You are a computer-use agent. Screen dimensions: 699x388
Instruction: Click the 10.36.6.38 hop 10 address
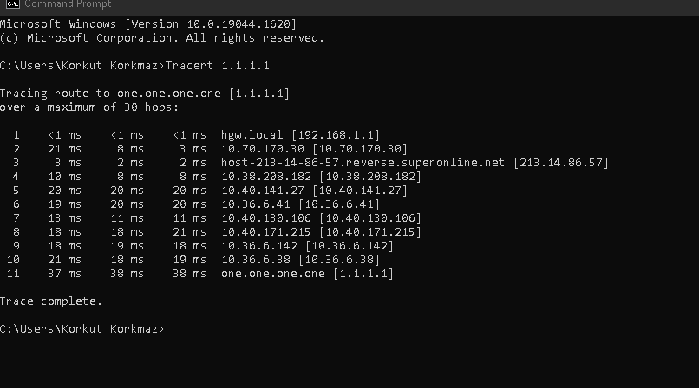point(256,260)
